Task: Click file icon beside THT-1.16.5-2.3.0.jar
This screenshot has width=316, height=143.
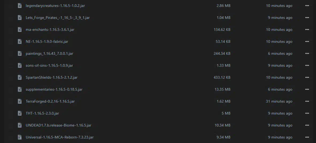Action: (20, 113)
